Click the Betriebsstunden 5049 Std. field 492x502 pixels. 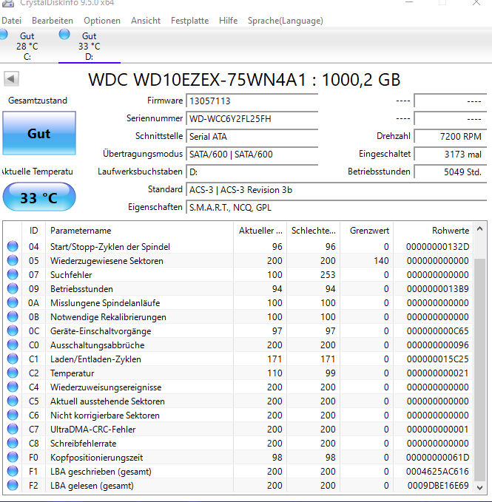coord(451,172)
